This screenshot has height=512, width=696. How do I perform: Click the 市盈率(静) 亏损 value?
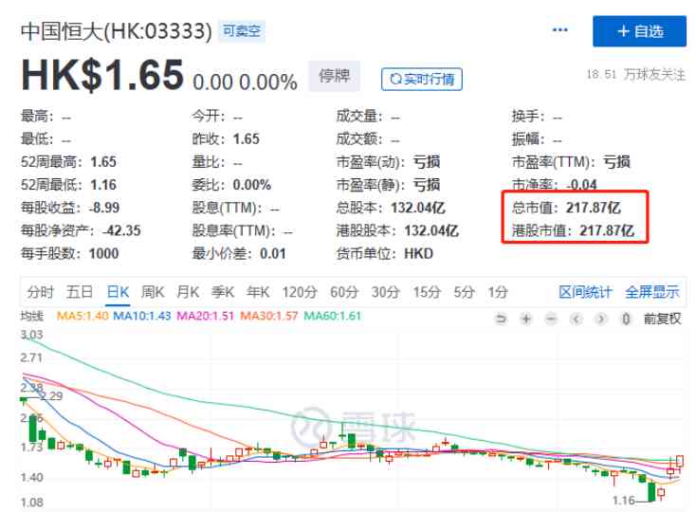point(427,185)
